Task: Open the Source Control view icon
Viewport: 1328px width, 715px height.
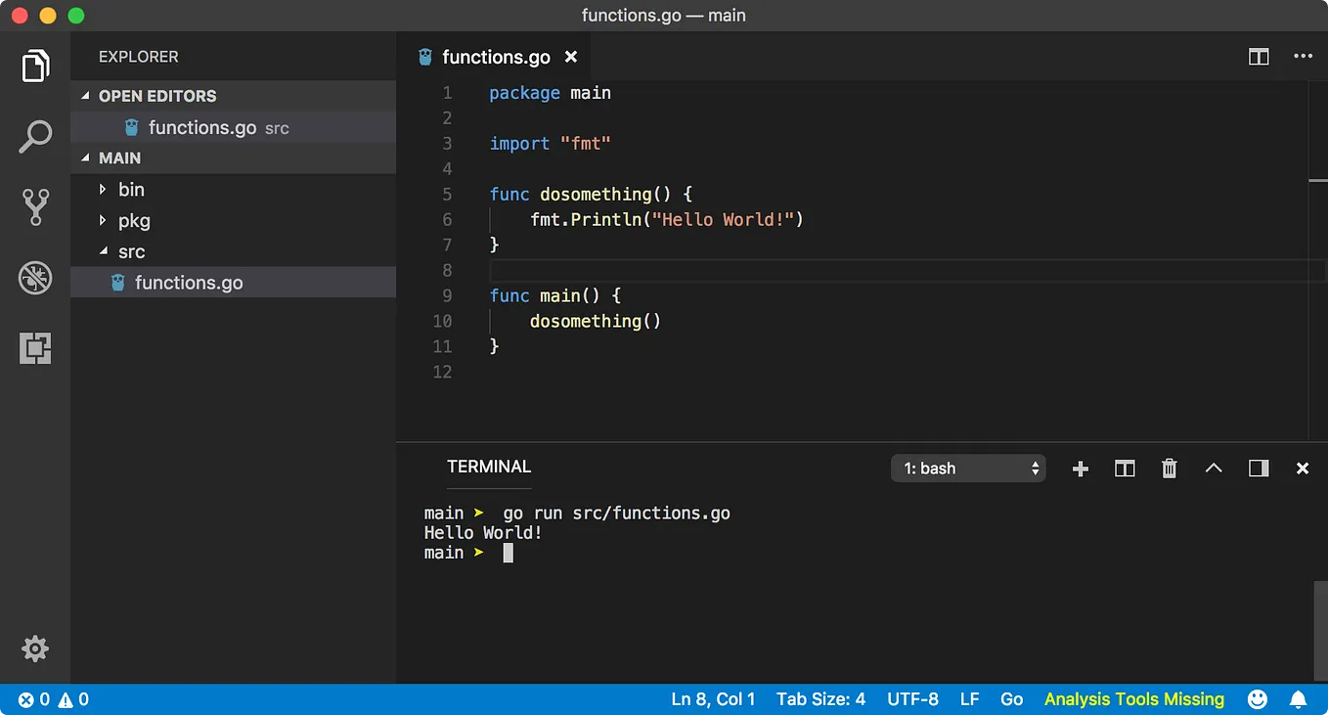Action: pyautogui.click(x=35, y=207)
